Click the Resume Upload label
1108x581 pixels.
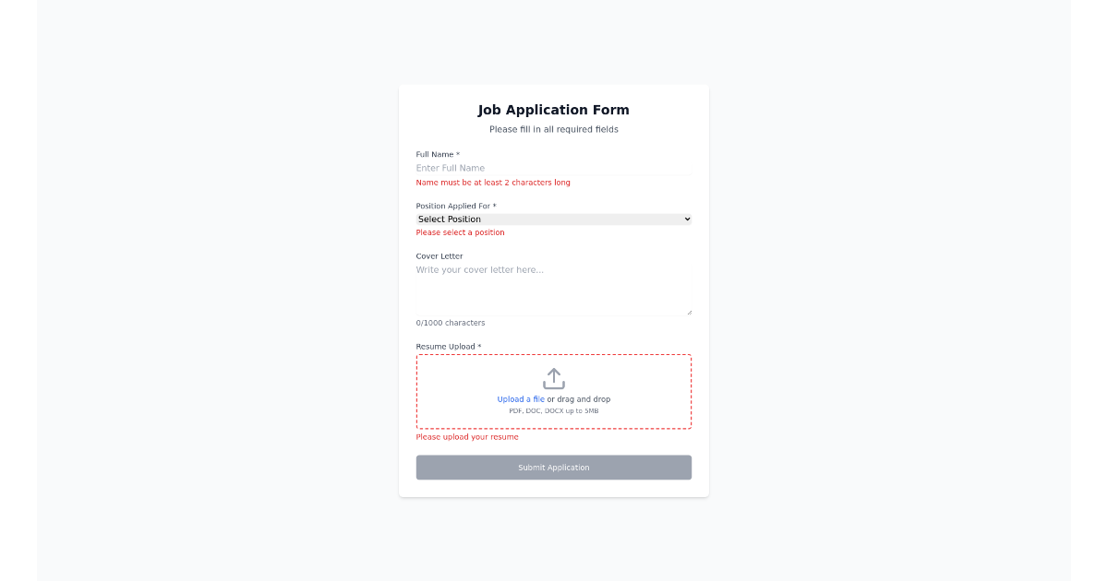(447, 346)
